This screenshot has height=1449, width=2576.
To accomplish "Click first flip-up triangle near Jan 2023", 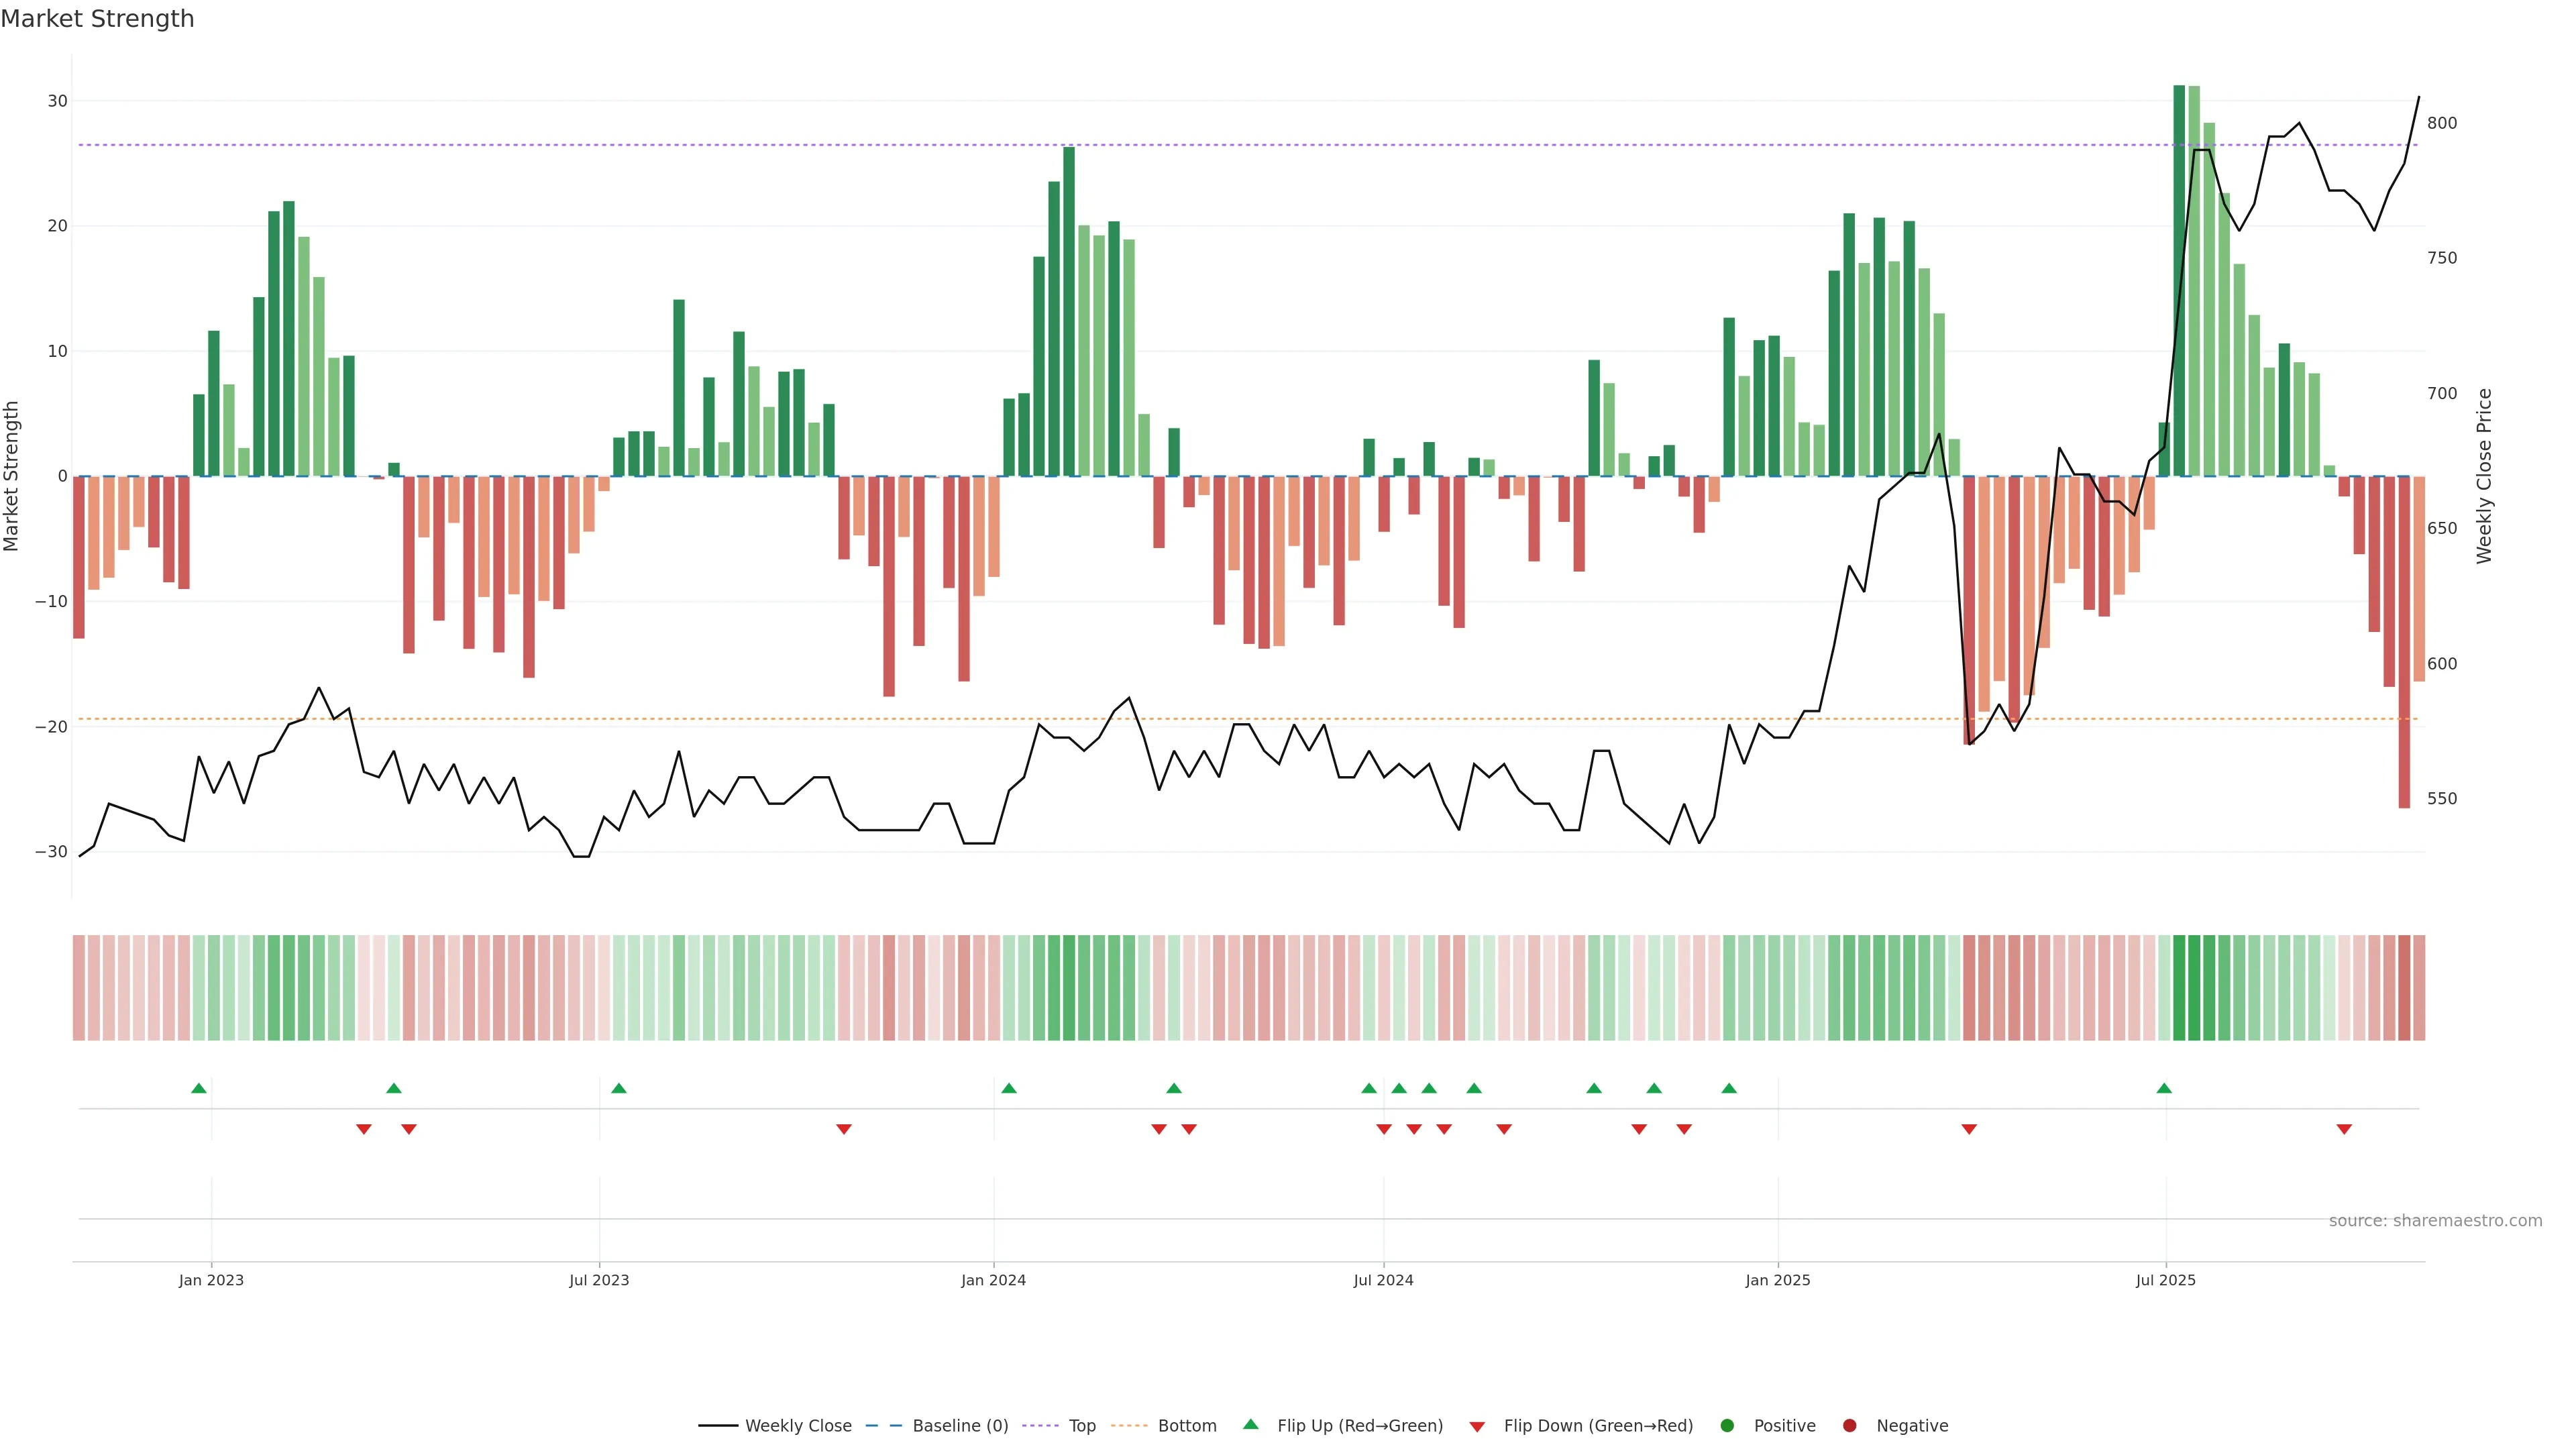I will [x=199, y=1088].
